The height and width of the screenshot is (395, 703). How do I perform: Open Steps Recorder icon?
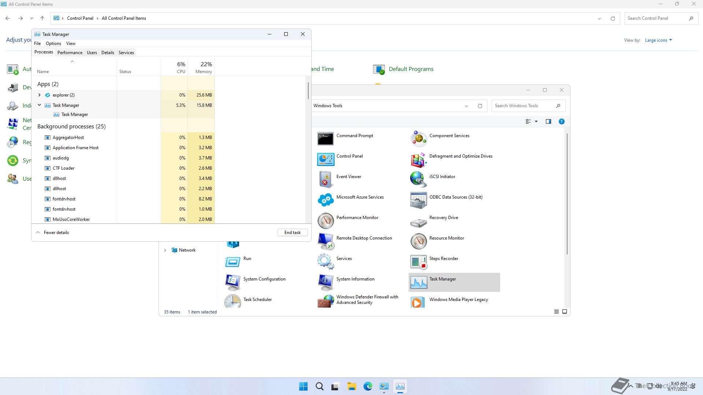tap(419, 262)
